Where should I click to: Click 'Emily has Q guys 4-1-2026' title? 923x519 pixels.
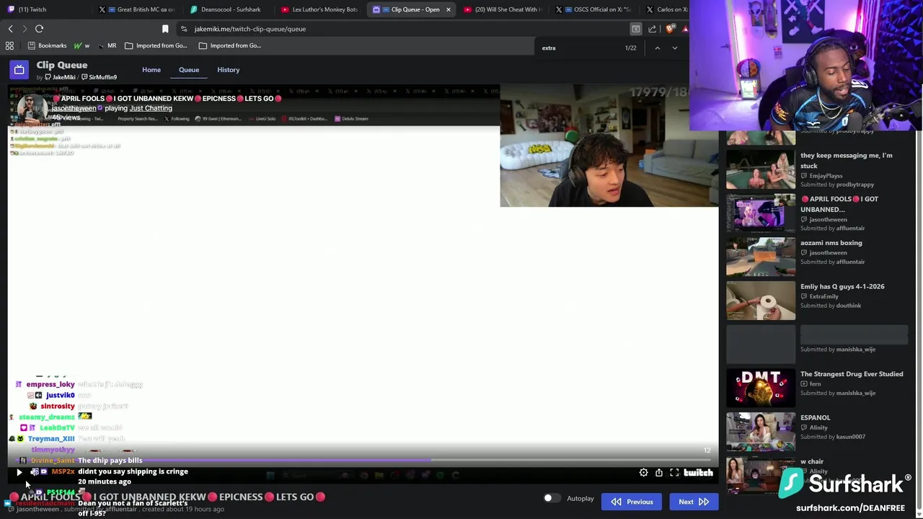click(x=842, y=286)
